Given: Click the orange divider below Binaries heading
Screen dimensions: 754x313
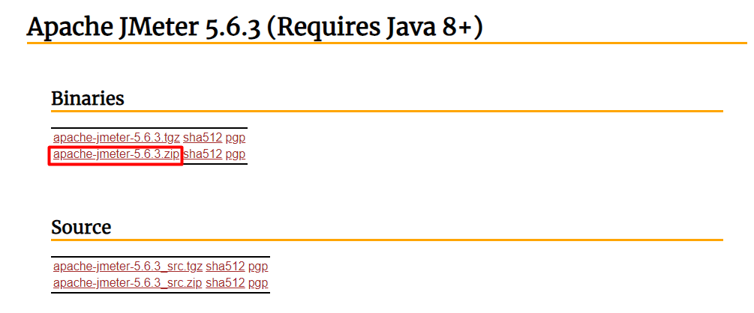Looking at the screenshot, I should (x=386, y=112).
